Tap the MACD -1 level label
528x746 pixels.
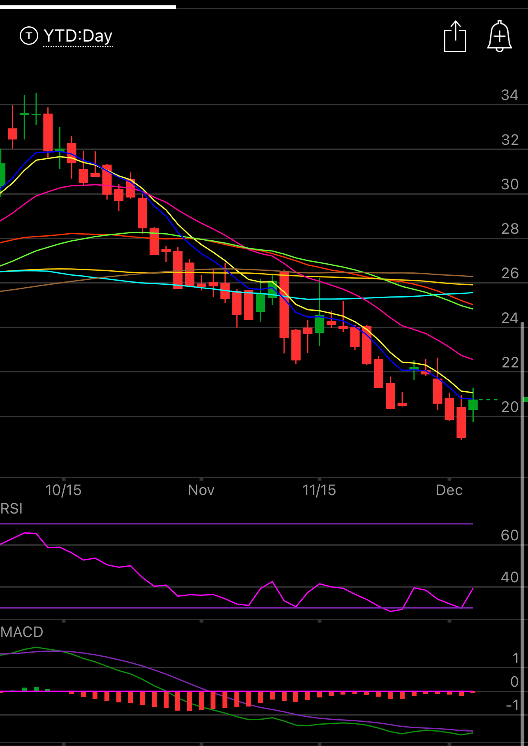point(512,705)
